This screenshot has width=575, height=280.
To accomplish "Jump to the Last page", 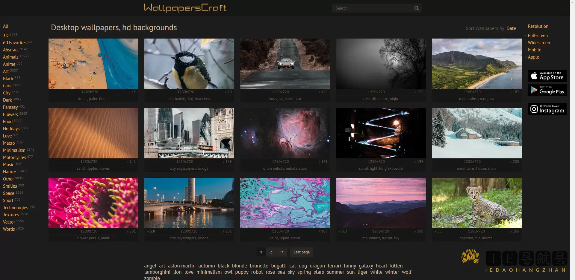I will tap(302, 252).
